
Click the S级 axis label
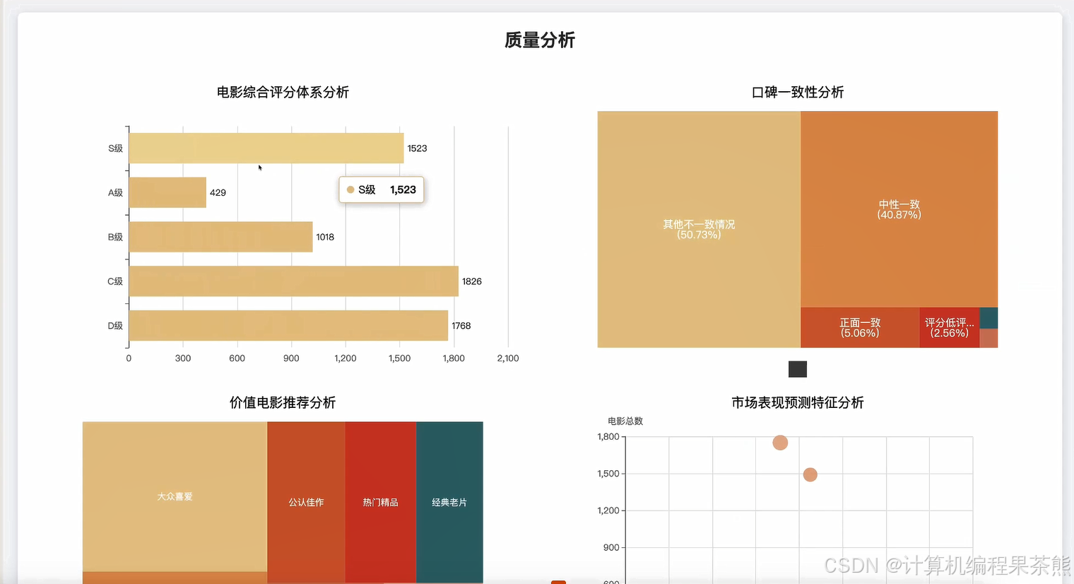pos(115,148)
